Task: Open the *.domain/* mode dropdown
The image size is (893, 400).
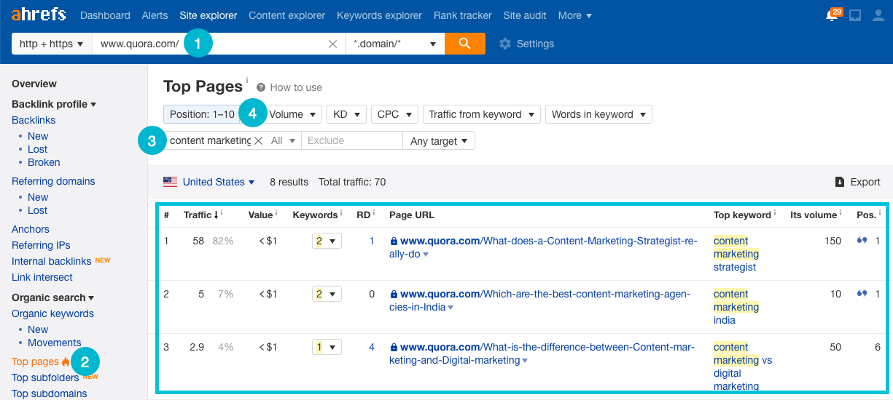Action: point(395,44)
